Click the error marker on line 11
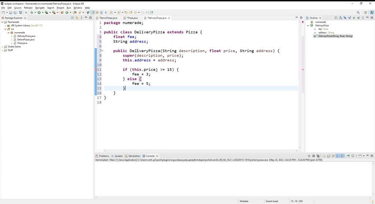Screen dimensions: 375x204 click(x=96, y=69)
